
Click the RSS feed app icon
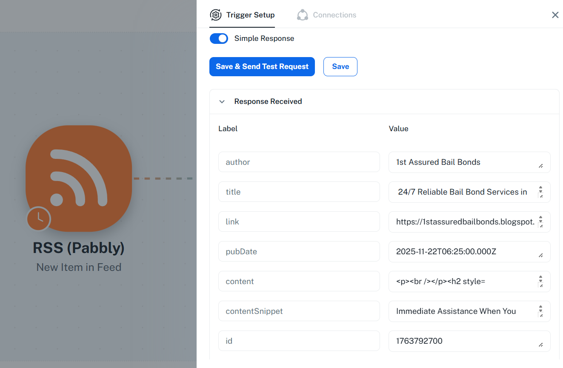tap(79, 178)
